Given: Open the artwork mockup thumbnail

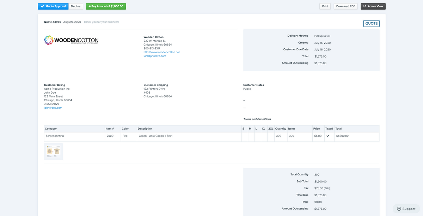Looking at the screenshot, I should pyautogui.click(x=54, y=151).
